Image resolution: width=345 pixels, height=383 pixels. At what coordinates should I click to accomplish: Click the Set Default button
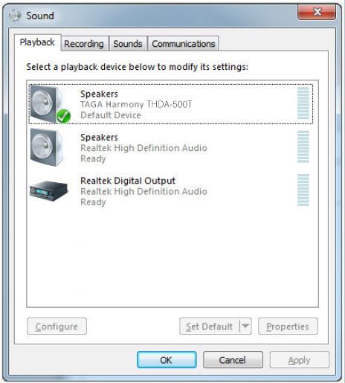(210, 326)
